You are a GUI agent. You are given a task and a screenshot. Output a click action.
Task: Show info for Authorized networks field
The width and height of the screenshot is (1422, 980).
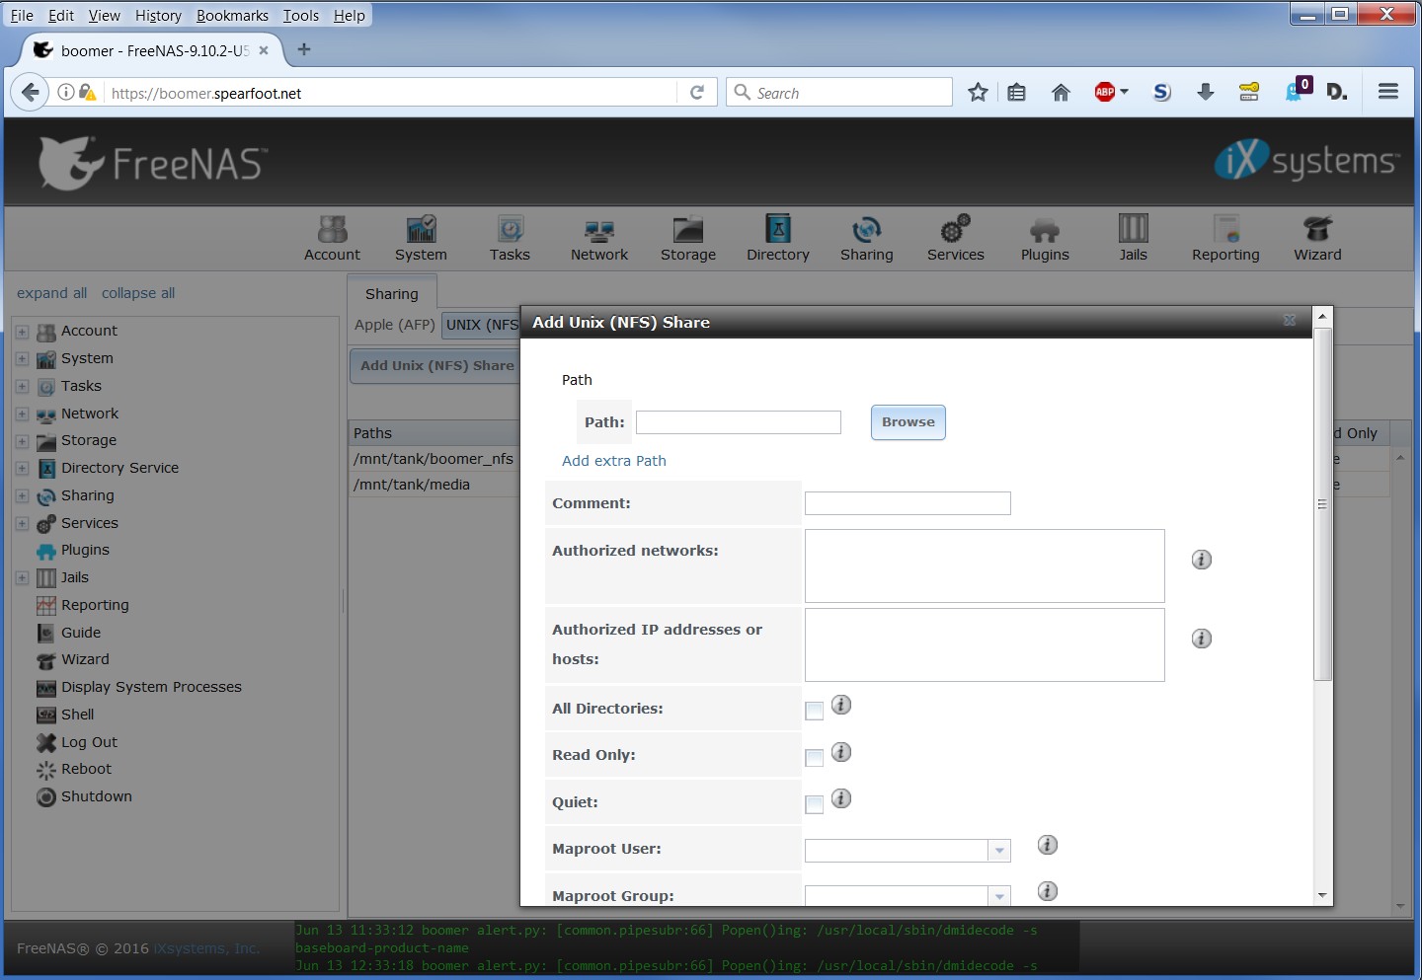(1202, 560)
